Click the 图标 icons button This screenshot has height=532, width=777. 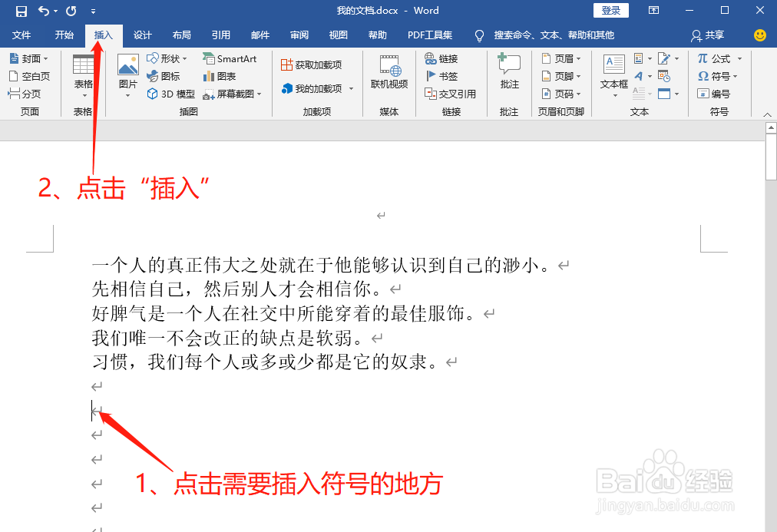tap(164, 76)
